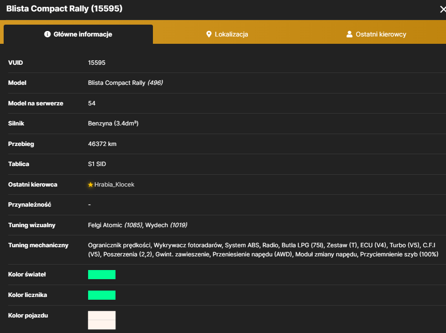The image size is (446, 333).
Task: Close the Blista Compact Rally dialog
Action: coord(443,10)
